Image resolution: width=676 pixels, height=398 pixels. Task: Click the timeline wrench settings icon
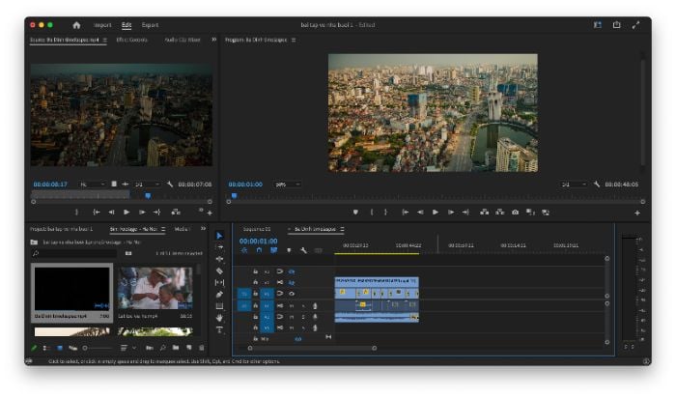pos(303,250)
